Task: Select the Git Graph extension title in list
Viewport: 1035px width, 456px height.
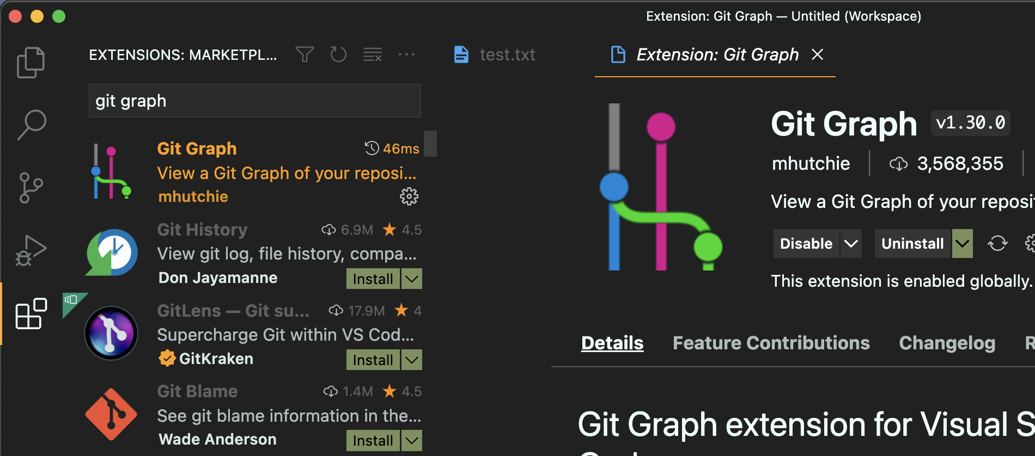Action: (x=197, y=149)
